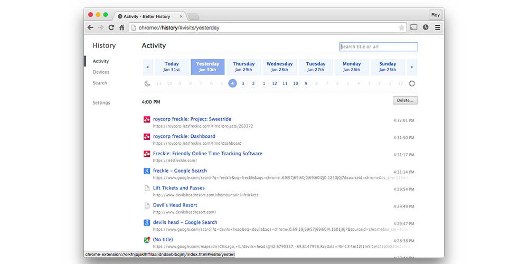Click the browser back arrow button
528x264 pixels.
[90, 27]
